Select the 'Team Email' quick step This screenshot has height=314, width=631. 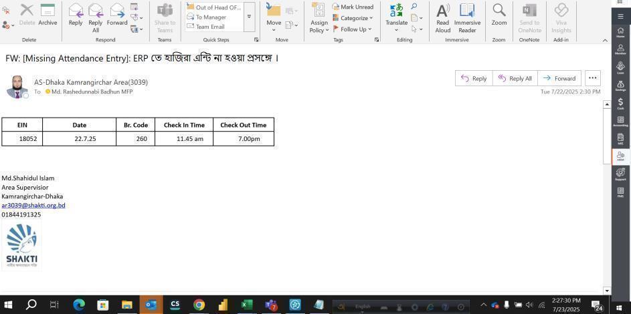(209, 27)
